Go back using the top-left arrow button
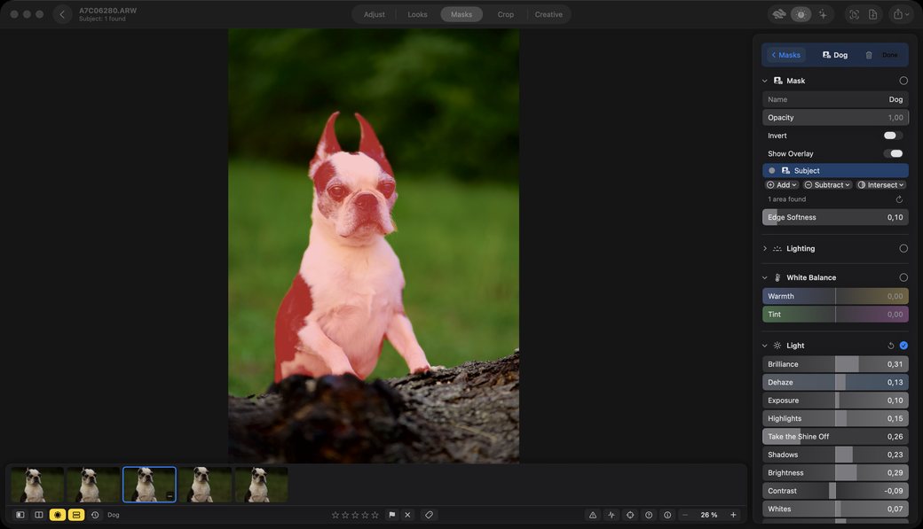This screenshot has width=923, height=529. [62, 14]
